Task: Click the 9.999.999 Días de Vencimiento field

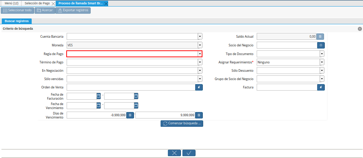Action: 165,115
